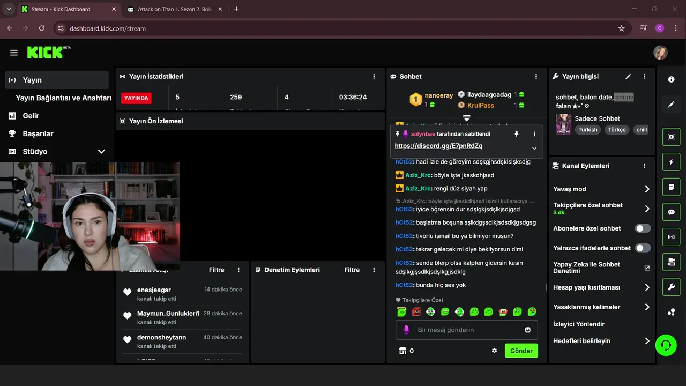
Task: Click KrulPass in chat leaderboard
Action: click(x=481, y=105)
